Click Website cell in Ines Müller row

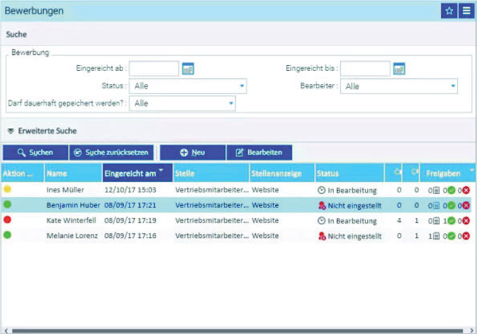pos(265,190)
